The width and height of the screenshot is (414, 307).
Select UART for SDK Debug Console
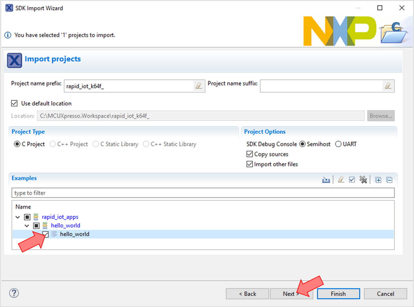pyautogui.click(x=338, y=144)
